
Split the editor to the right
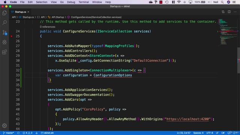point(229,12)
